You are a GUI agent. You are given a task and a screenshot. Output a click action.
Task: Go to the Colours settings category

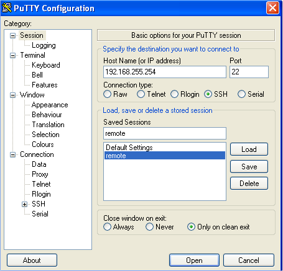(x=43, y=144)
